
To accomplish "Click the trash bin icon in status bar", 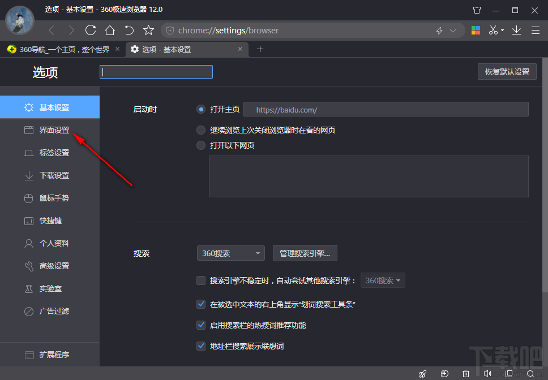I will pos(466,374).
